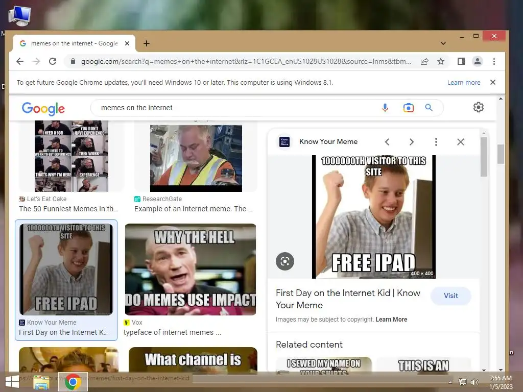Open preview panel more options menu
Viewport: 523px width, 392px height.
click(436, 142)
